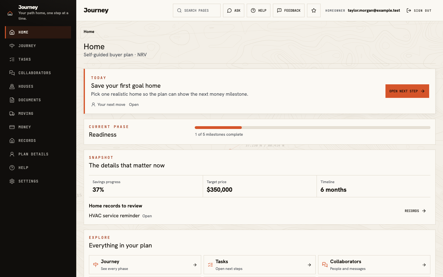This screenshot has height=277, width=443.
Task: Open Help from the top bar
Action: 258,10
